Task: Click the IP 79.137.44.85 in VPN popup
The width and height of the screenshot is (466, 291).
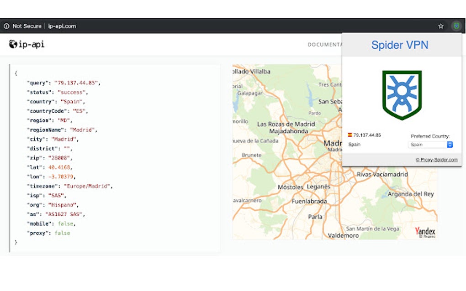Action: click(x=367, y=135)
